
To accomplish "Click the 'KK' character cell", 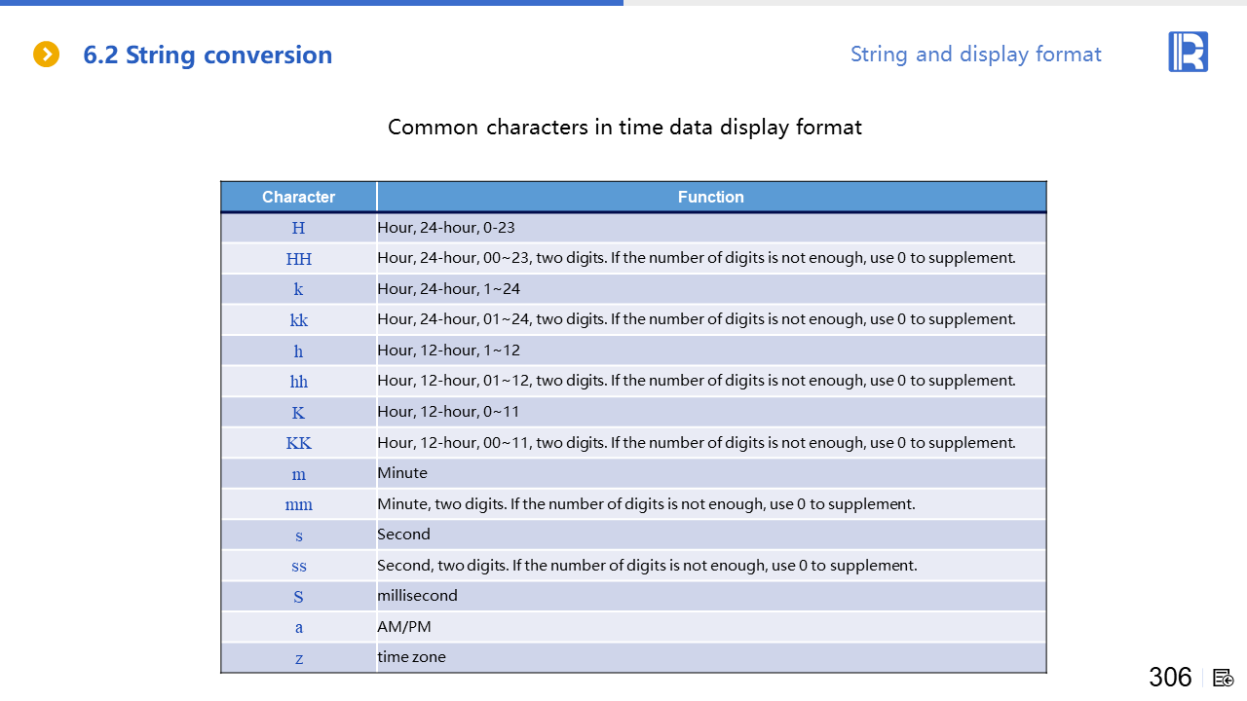I will [x=298, y=443].
